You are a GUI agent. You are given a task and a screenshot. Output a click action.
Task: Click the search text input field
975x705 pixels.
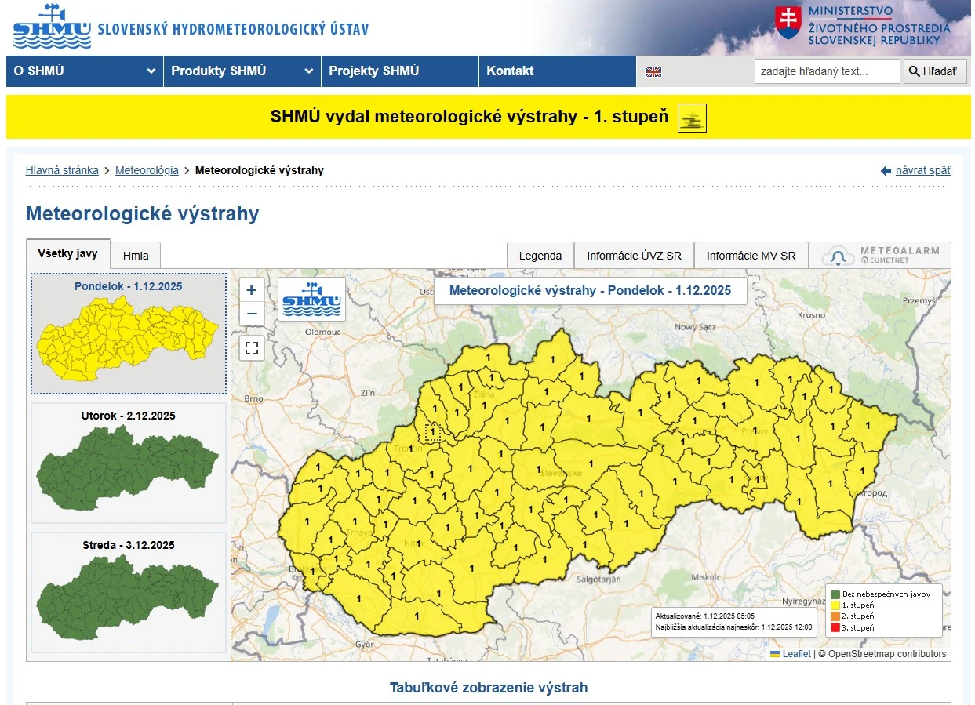click(827, 71)
